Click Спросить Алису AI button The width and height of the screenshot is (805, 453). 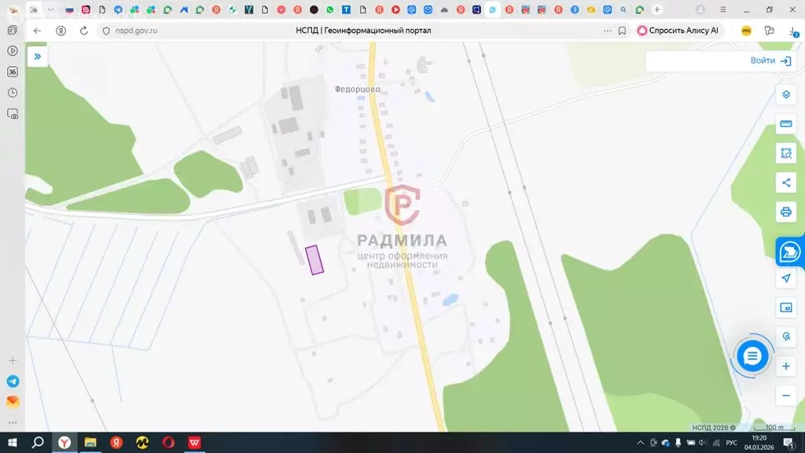tap(678, 31)
